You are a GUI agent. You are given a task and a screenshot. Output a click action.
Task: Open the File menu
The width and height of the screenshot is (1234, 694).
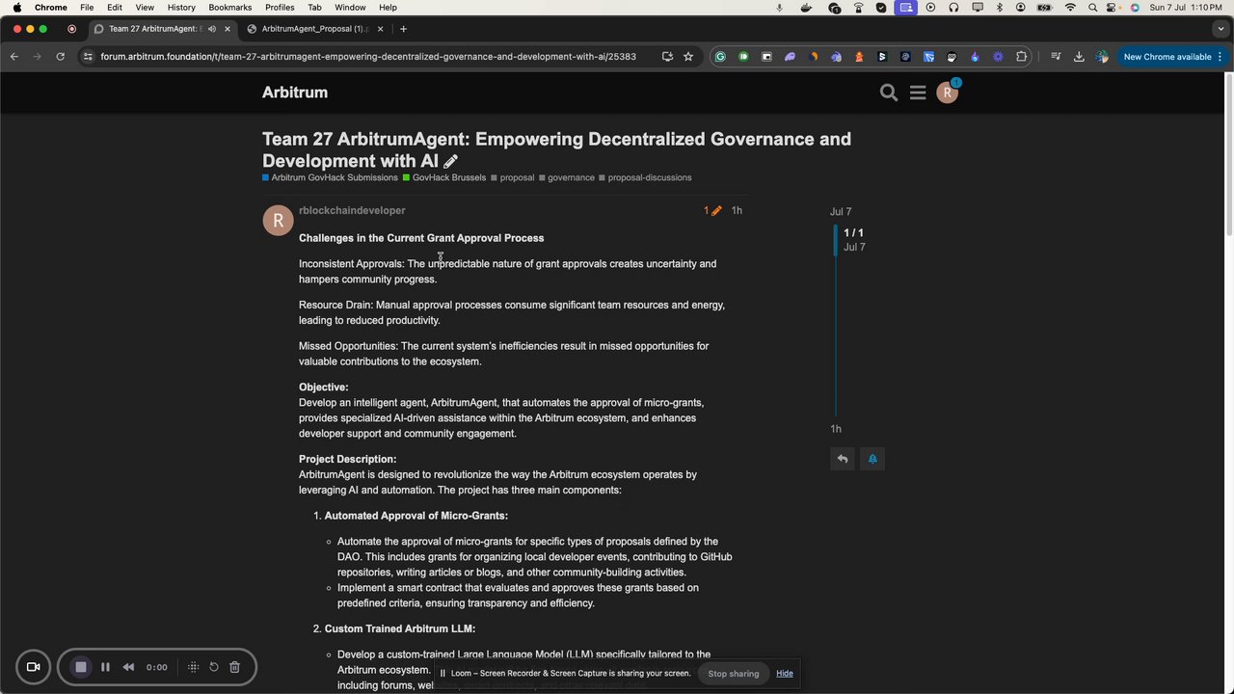[87, 8]
